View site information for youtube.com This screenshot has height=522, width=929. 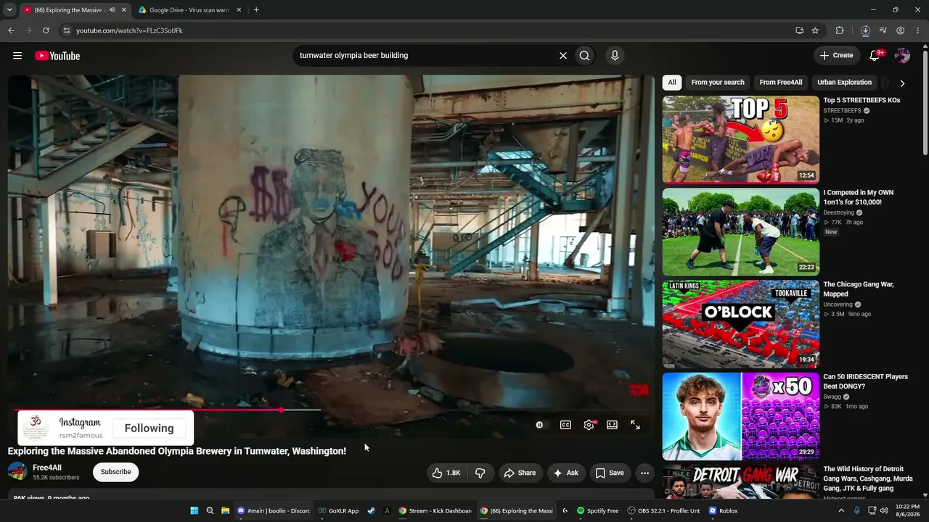[x=67, y=30]
